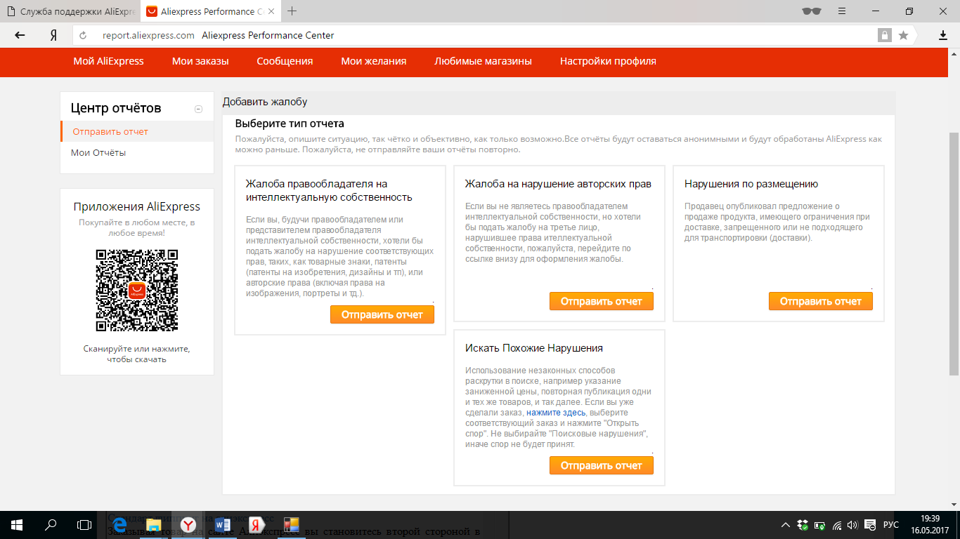The height and width of the screenshot is (539, 960).
Task: Click the AliExpress app QR code
Action: point(137,291)
